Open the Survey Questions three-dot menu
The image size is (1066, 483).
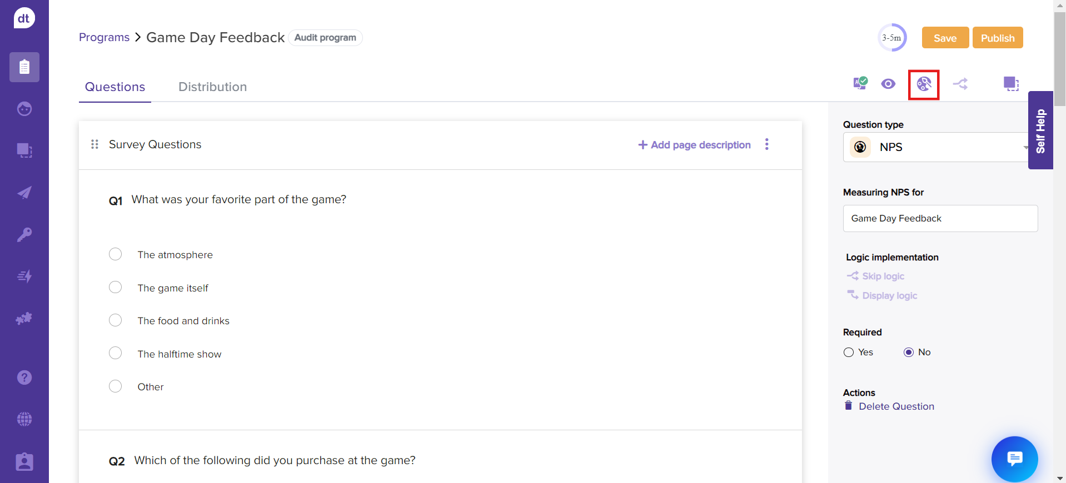tap(767, 144)
